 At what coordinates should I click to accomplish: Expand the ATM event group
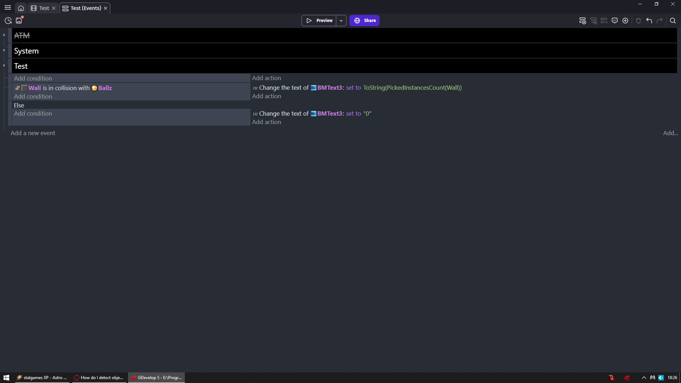4,35
